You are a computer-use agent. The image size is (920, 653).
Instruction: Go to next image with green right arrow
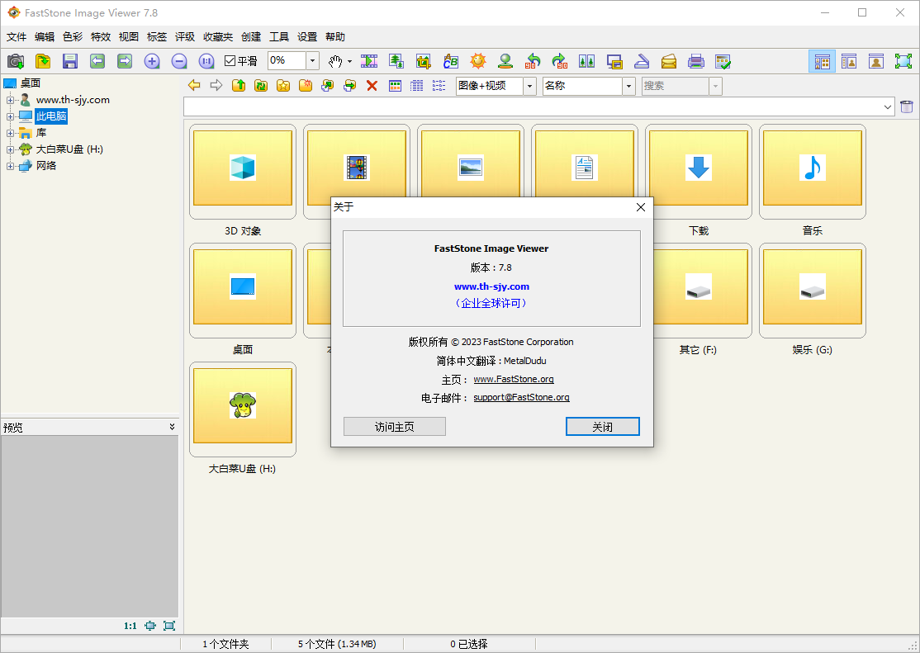pyautogui.click(x=125, y=61)
